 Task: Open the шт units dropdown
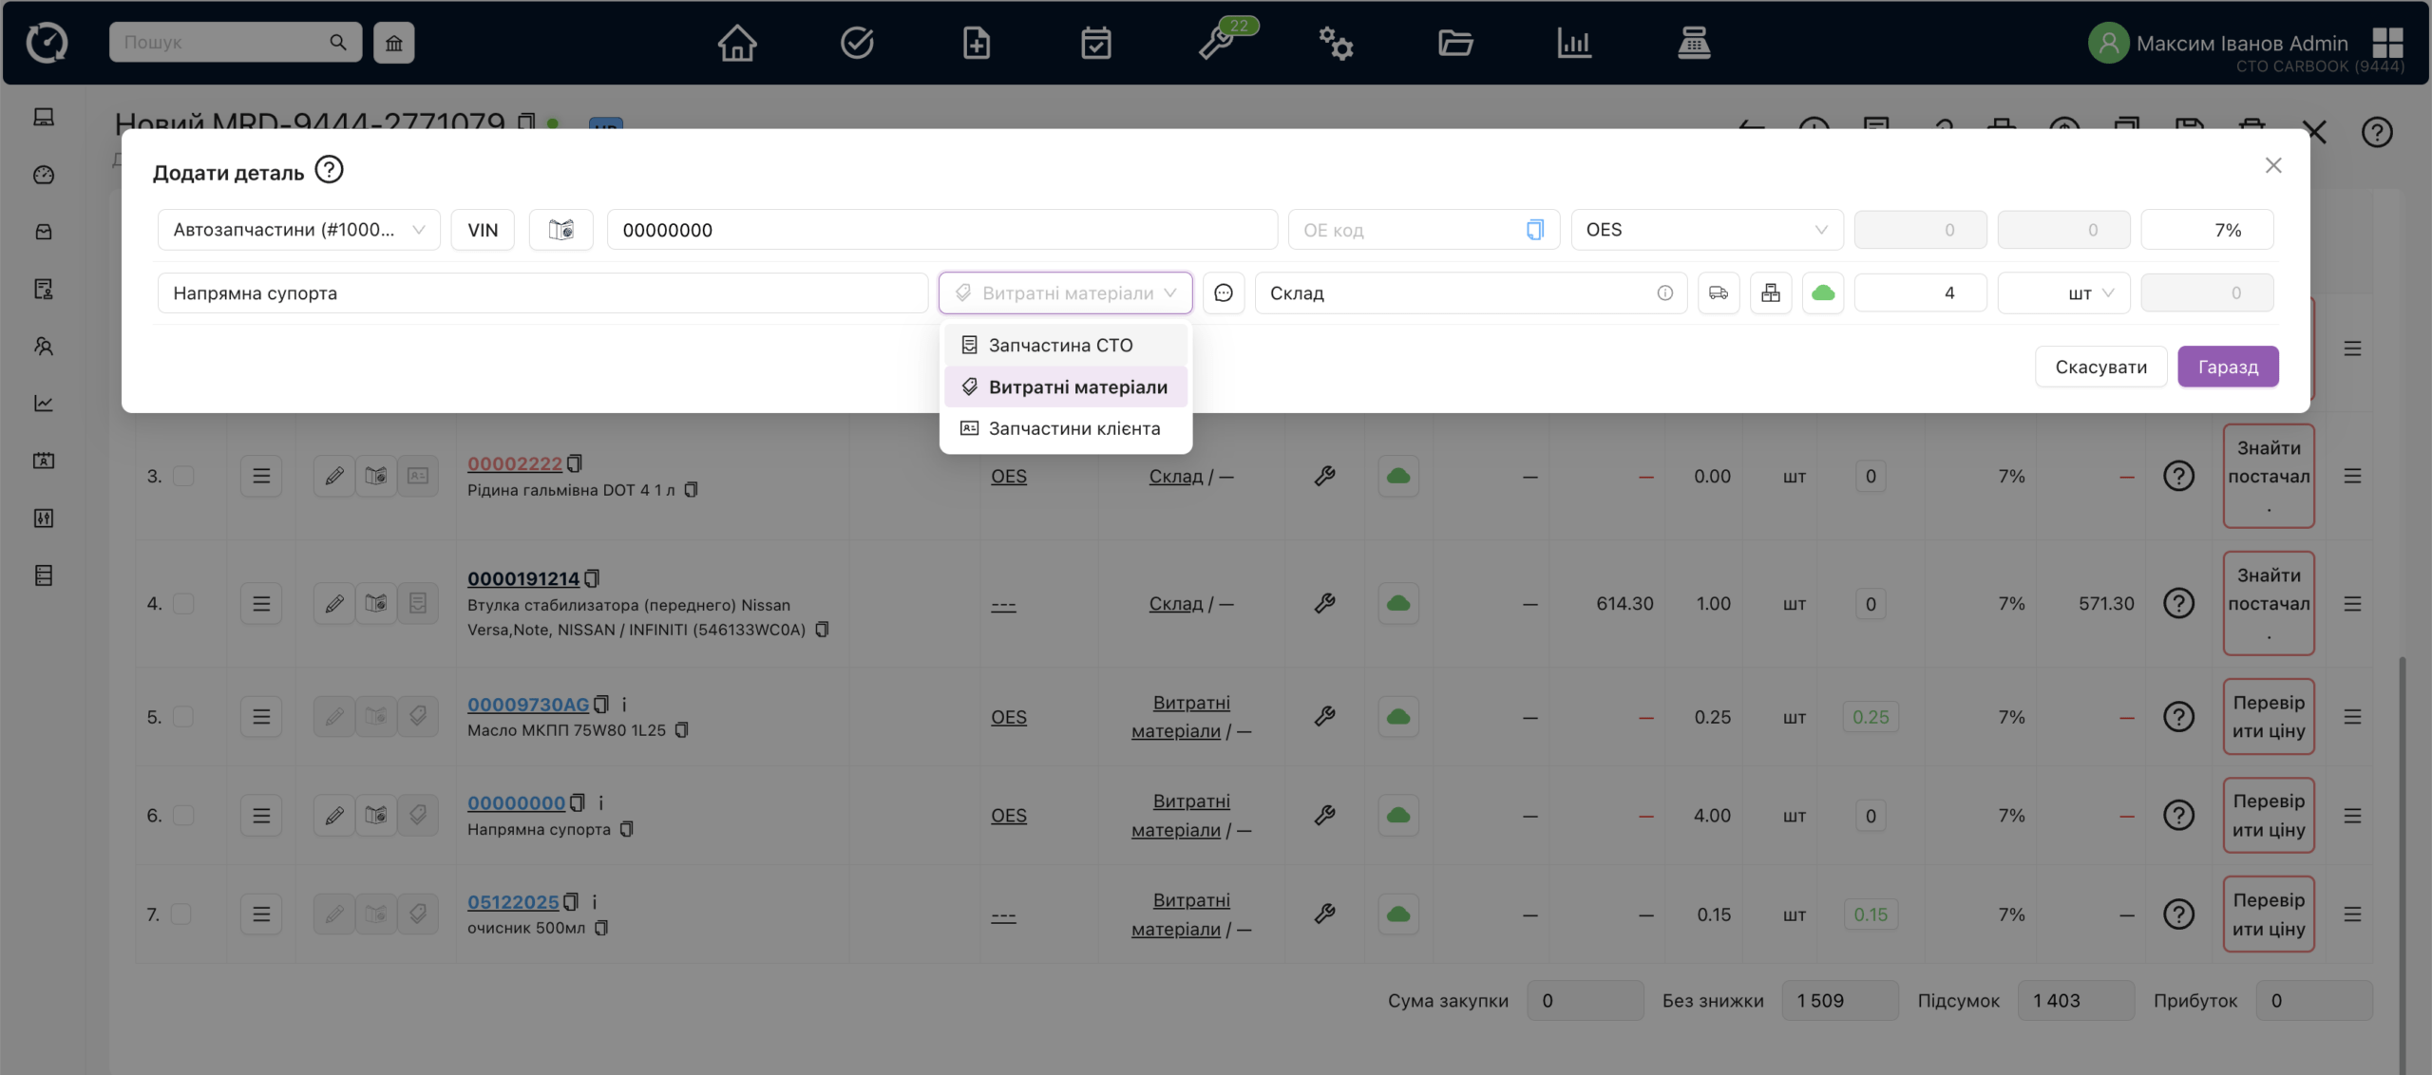coord(2063,293)
